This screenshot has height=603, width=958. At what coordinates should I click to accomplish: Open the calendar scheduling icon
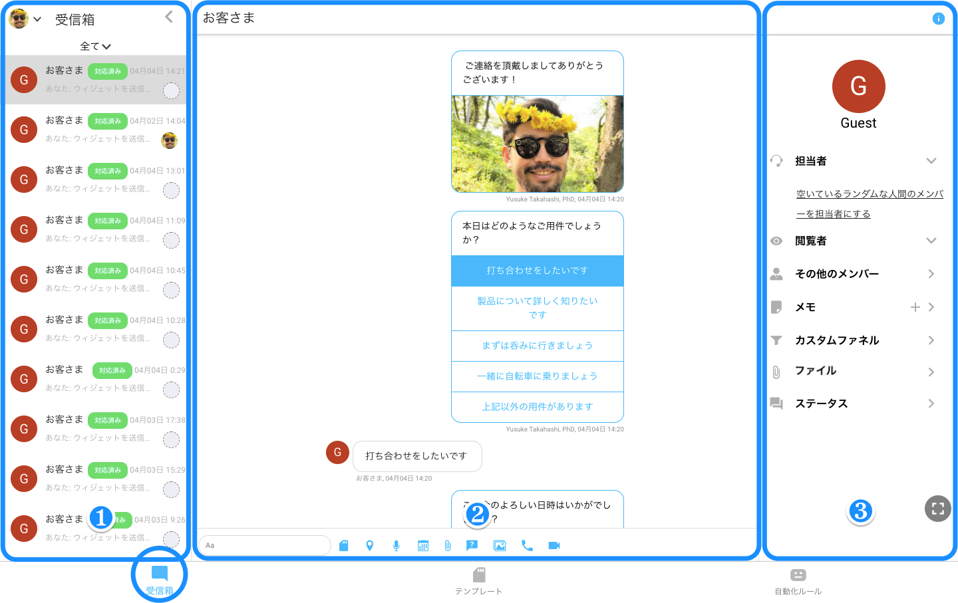(x=423, y=546)
